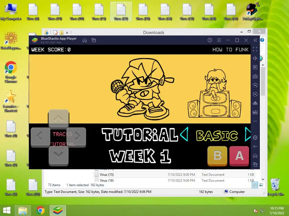Collapse BlueStacks sidebar with double chevron

coord(255,40)
